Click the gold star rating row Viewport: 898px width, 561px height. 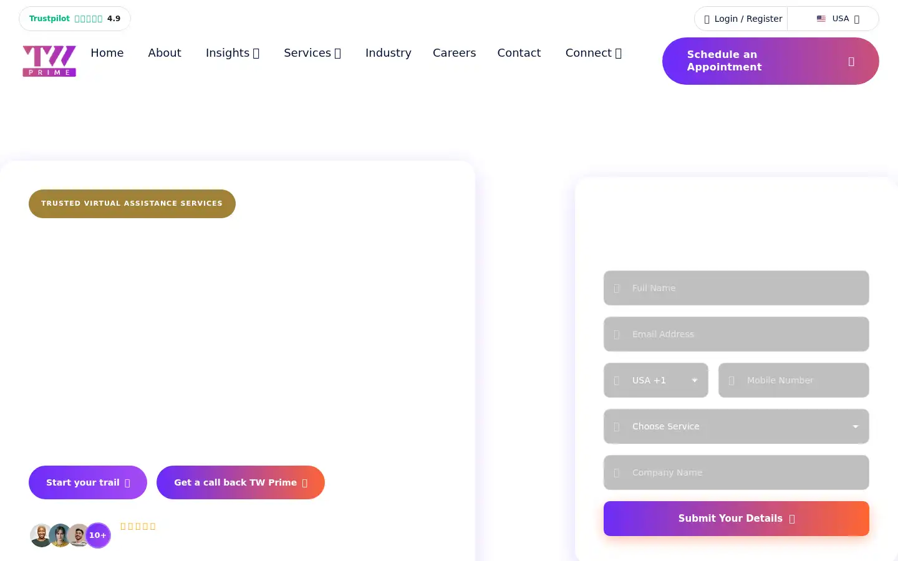coord(138,527)
